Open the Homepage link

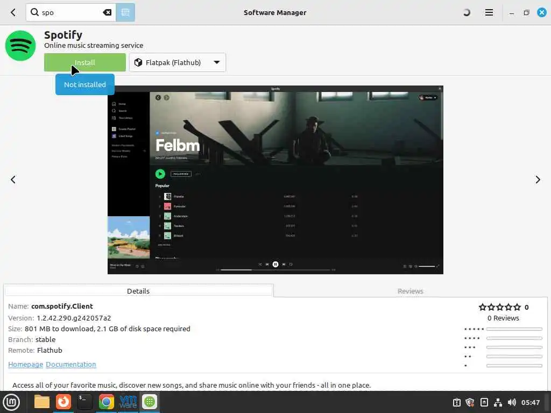tap(25, 364)
